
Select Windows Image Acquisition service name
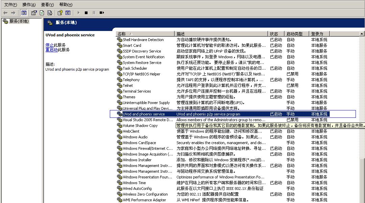pos(148,154)
